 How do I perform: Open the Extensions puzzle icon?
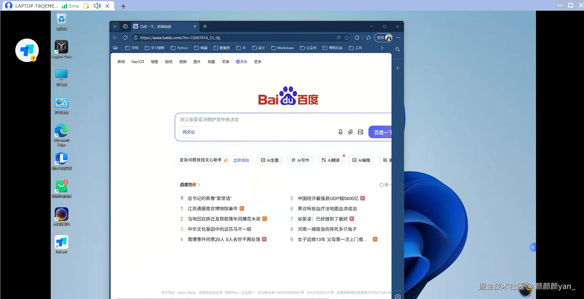(x=357, y=38)
